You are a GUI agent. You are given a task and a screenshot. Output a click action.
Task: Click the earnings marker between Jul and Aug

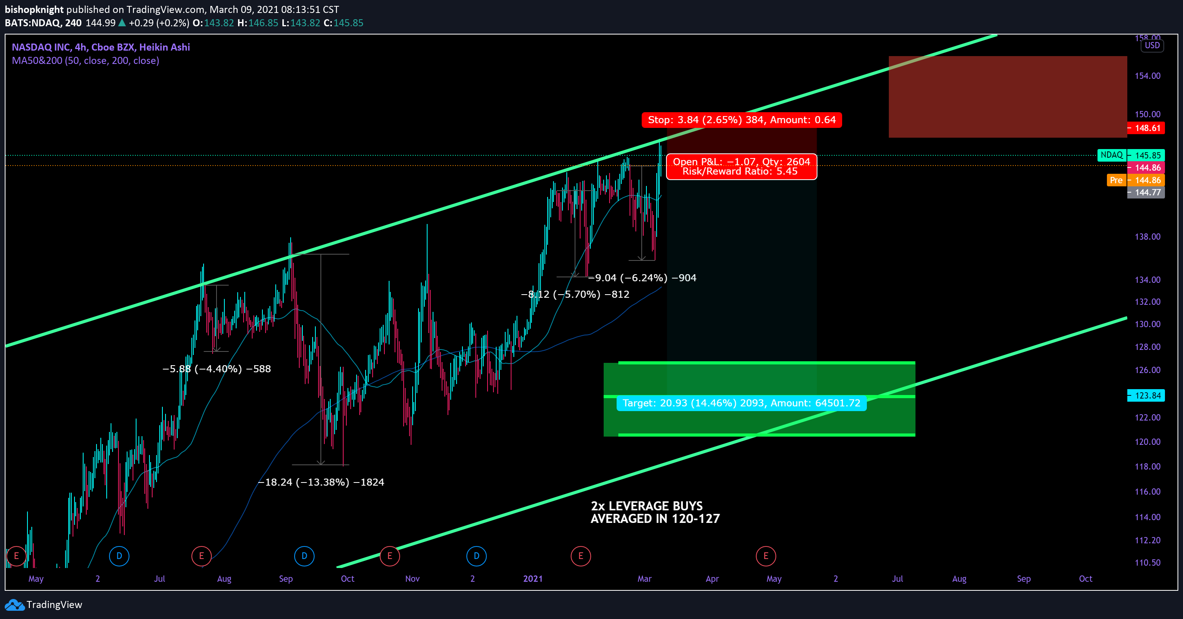tap(201, 556)
